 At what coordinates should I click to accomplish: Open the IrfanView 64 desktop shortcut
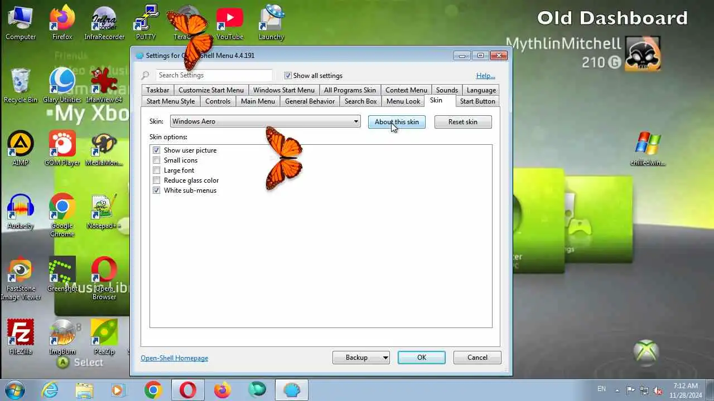tap(104, 86)
